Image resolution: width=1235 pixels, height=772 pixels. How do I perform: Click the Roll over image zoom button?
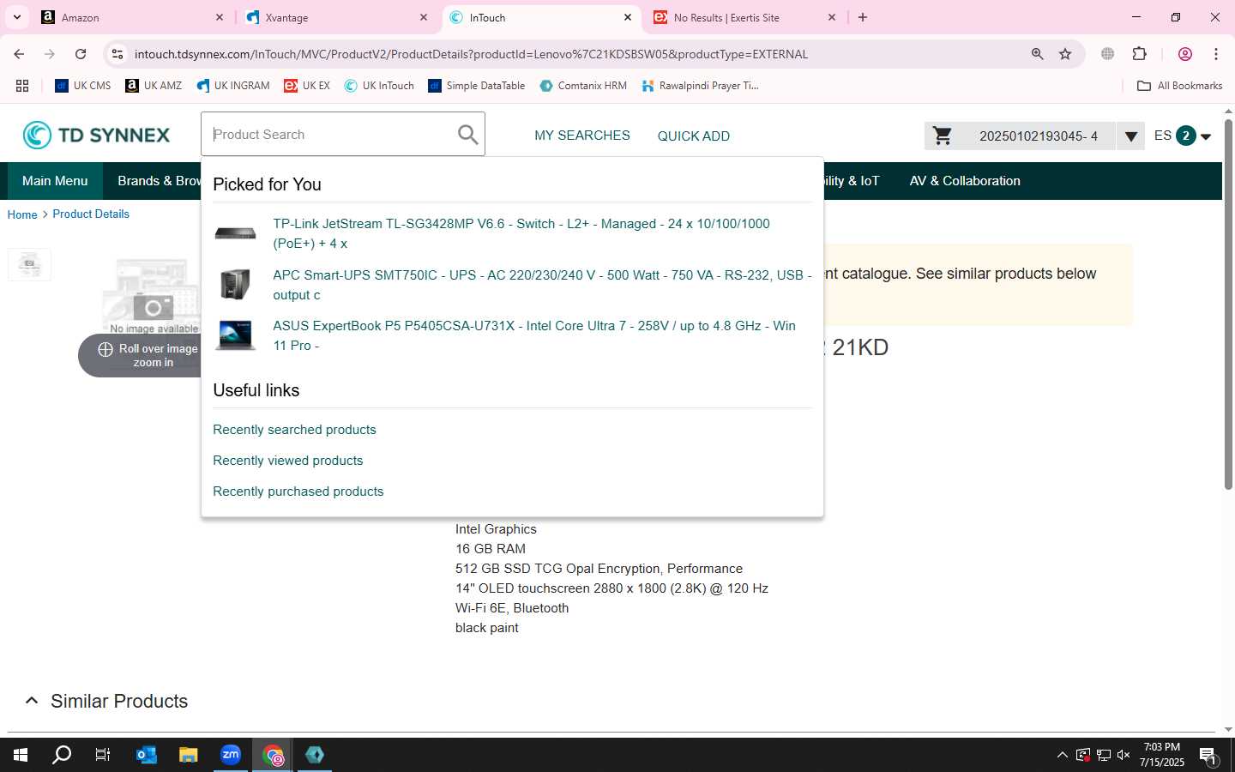140,355
